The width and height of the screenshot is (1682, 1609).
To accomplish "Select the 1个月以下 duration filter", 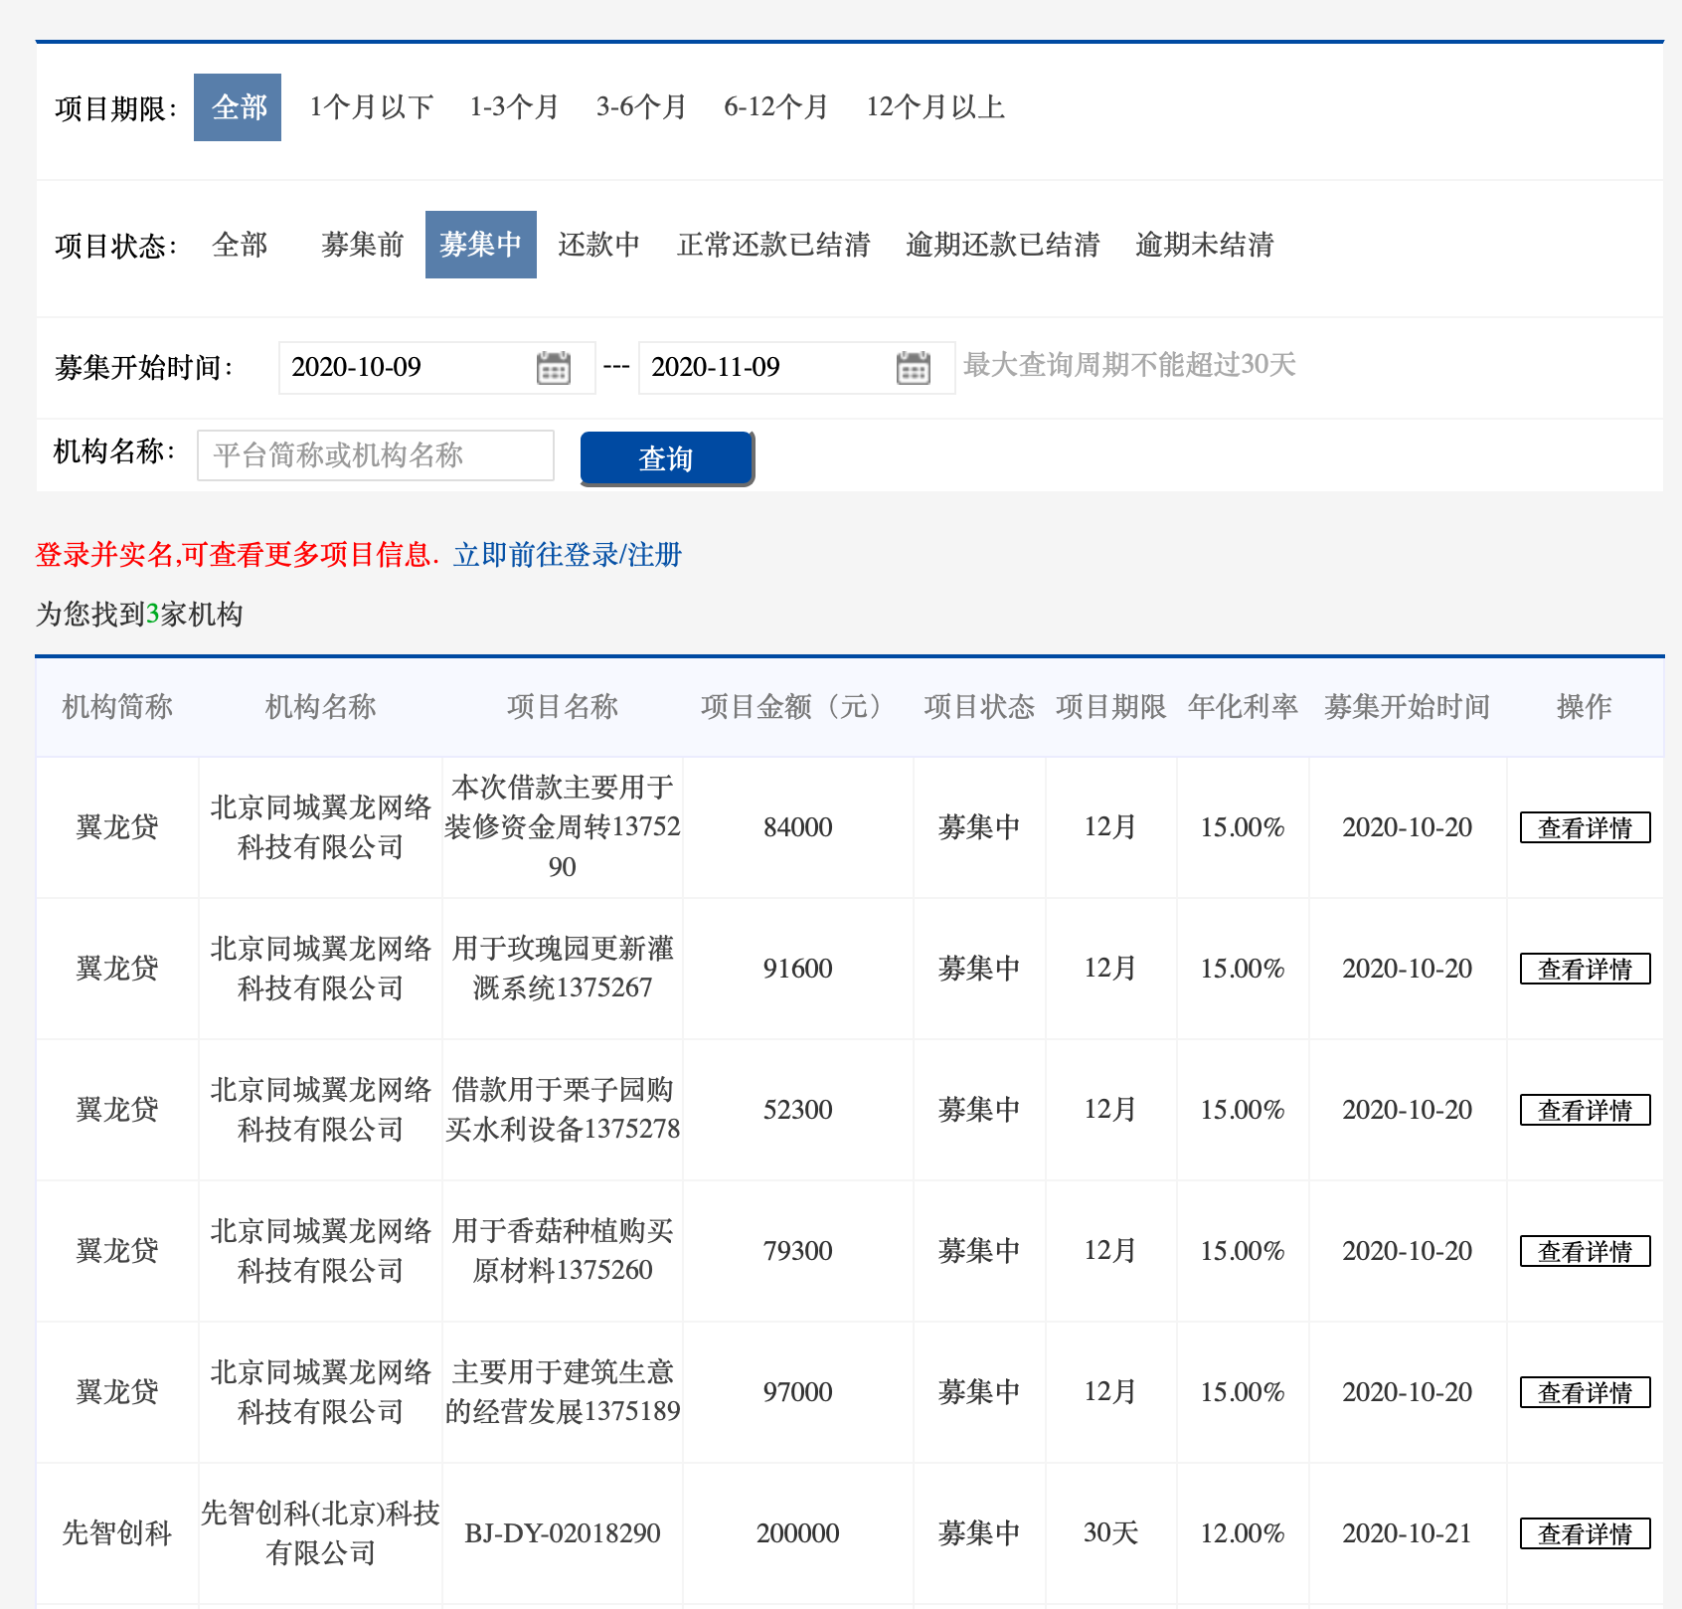I will pyautogui.click(x=371, y=107).
